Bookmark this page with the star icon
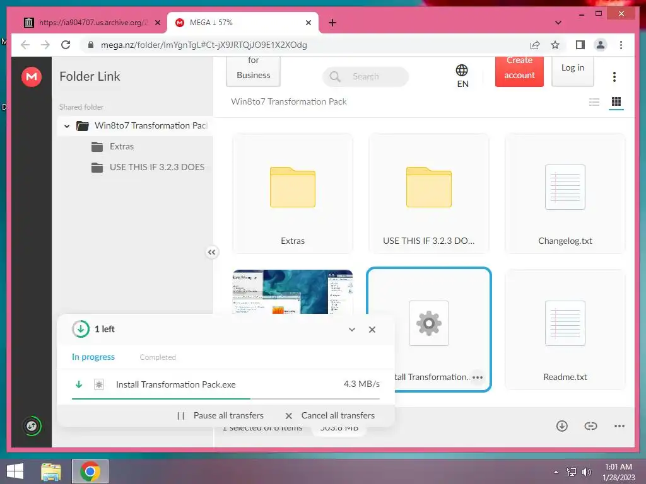The image size is (646, 484). (555, 45)
